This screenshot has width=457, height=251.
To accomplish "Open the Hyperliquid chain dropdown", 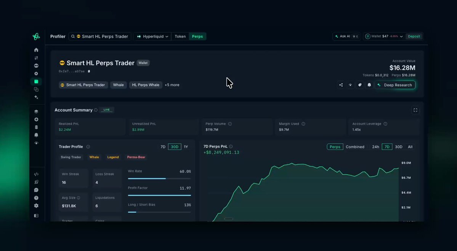I will pyautogui.click(x=153, y=37).
